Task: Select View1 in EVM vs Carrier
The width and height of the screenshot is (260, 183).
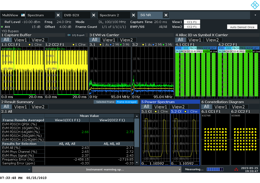Action: 109,40
